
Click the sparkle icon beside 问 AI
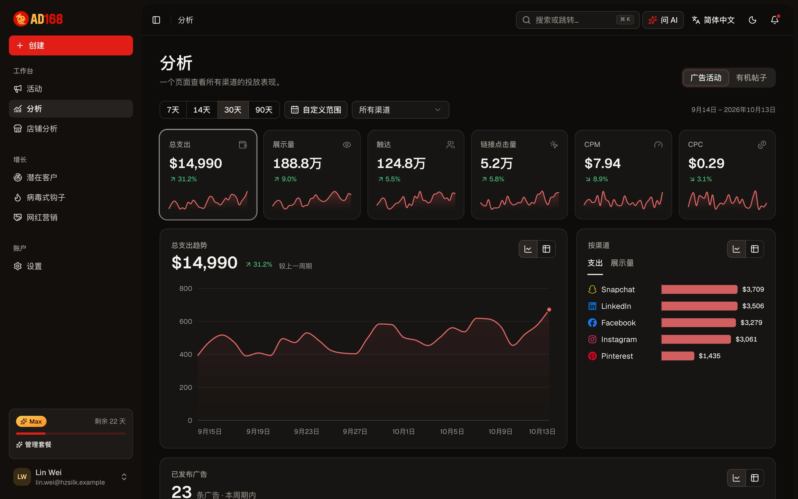click(652, 20)
